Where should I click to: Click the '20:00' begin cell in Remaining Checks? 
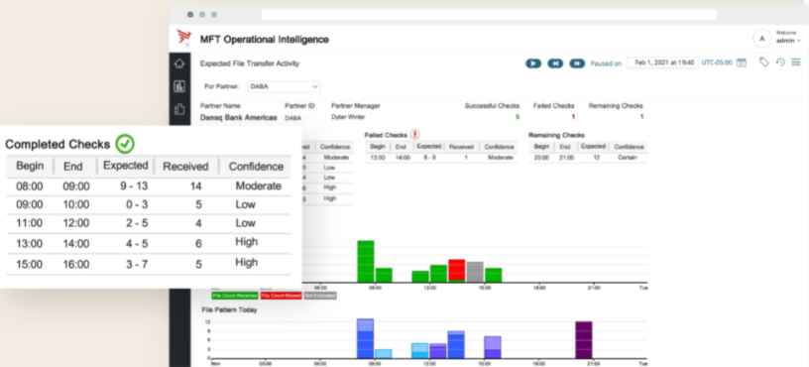(x=541, y=158)
